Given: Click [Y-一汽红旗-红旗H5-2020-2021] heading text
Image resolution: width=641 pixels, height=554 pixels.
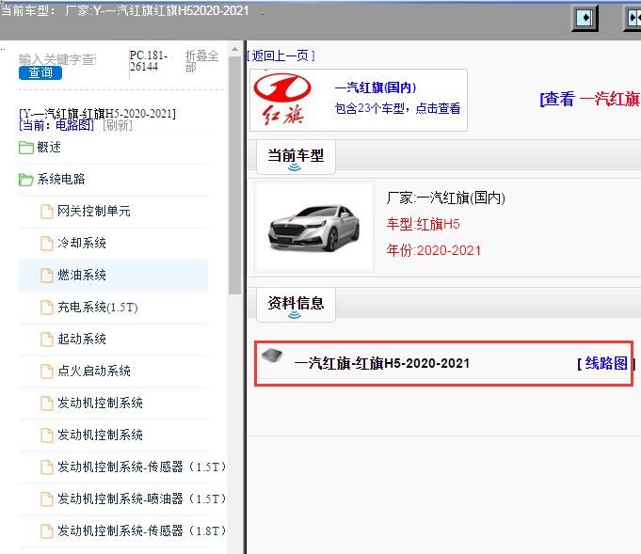Looking at the screenshot, I should 97,113.
